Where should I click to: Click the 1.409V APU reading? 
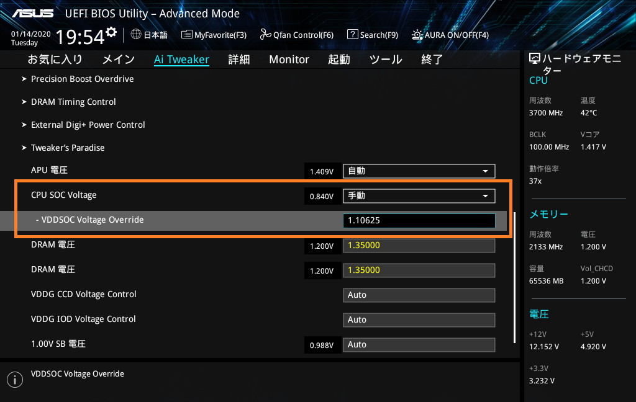(x=322, y=172)
